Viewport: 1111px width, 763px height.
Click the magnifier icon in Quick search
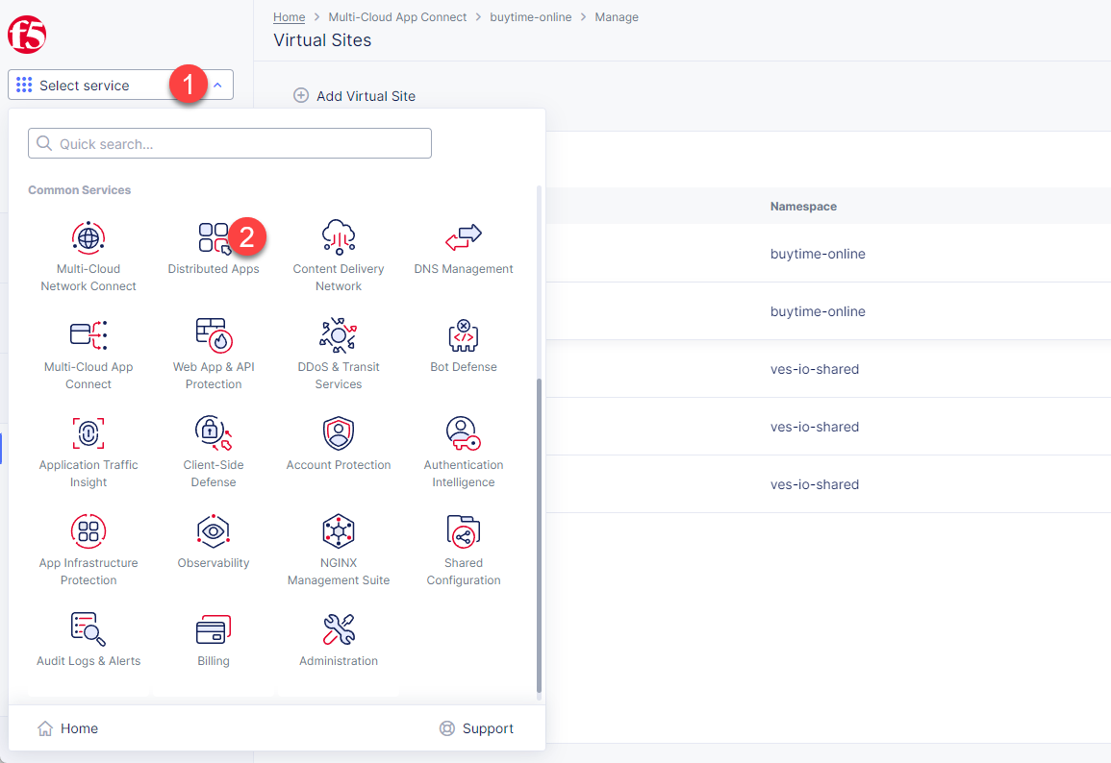44,144
